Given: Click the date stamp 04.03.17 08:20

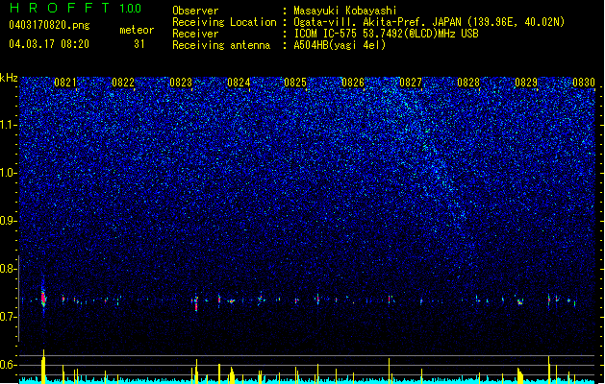Looking at the screenshot, I should 49,44.
